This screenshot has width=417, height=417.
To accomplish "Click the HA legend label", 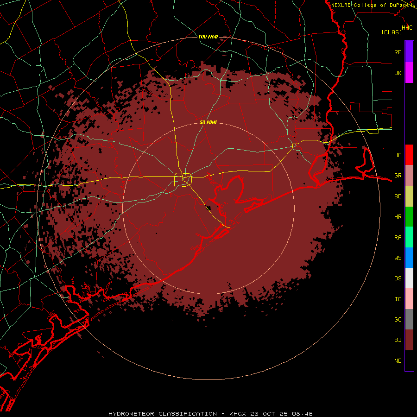I will pyautogui.click(x=398, y=155).
